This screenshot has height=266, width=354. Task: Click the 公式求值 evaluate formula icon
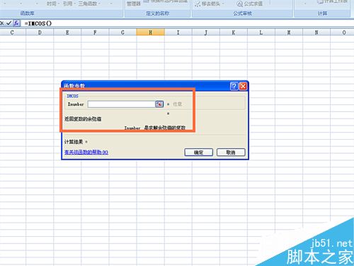coord(240,4)
